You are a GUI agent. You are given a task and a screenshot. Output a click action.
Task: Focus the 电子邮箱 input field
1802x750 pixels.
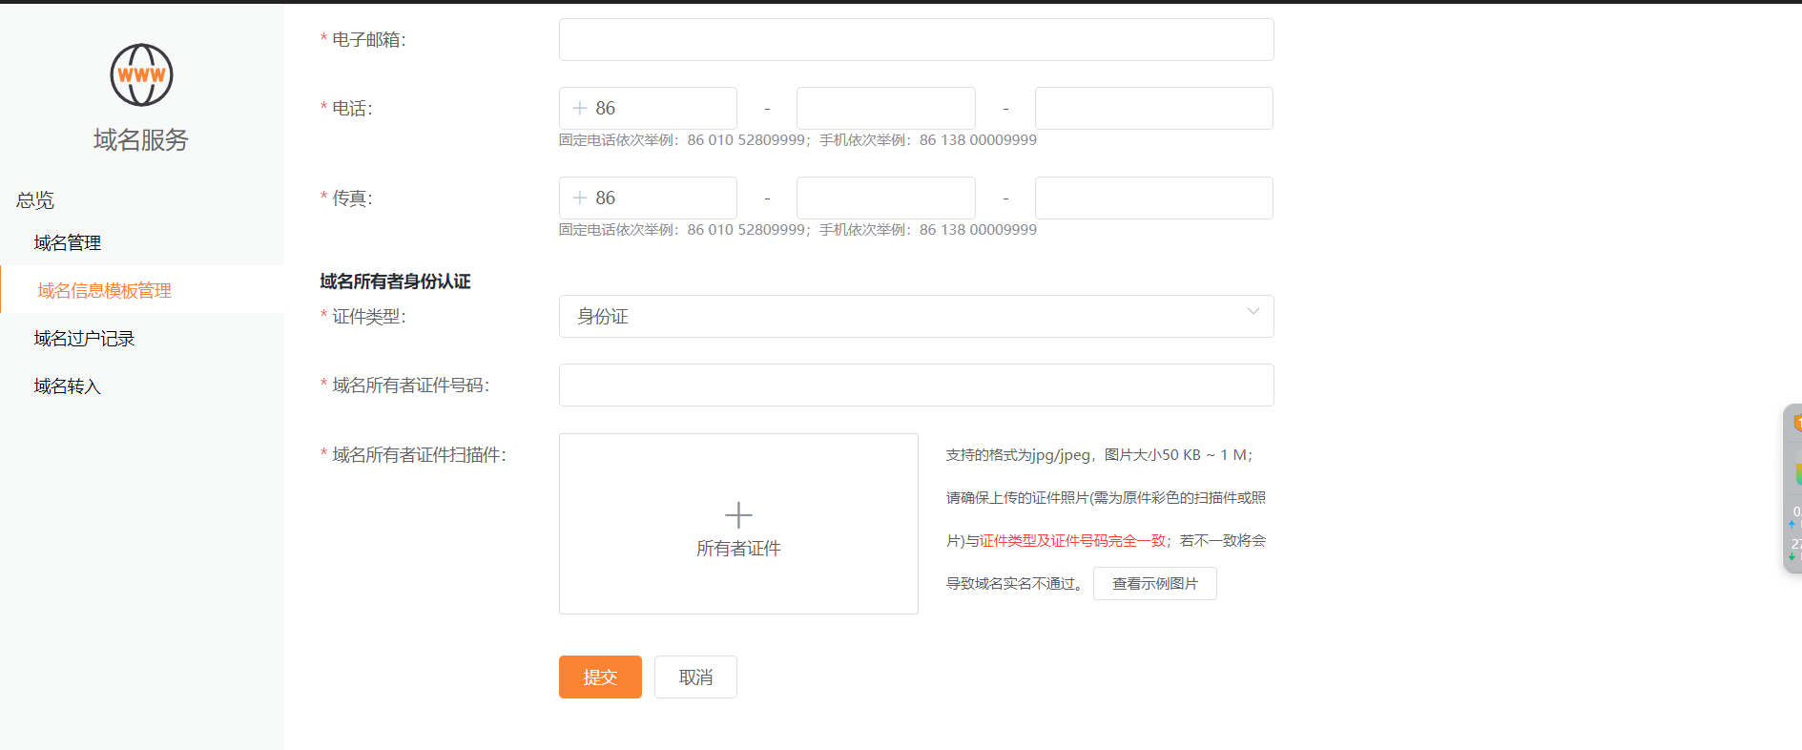tap(916, 40)
